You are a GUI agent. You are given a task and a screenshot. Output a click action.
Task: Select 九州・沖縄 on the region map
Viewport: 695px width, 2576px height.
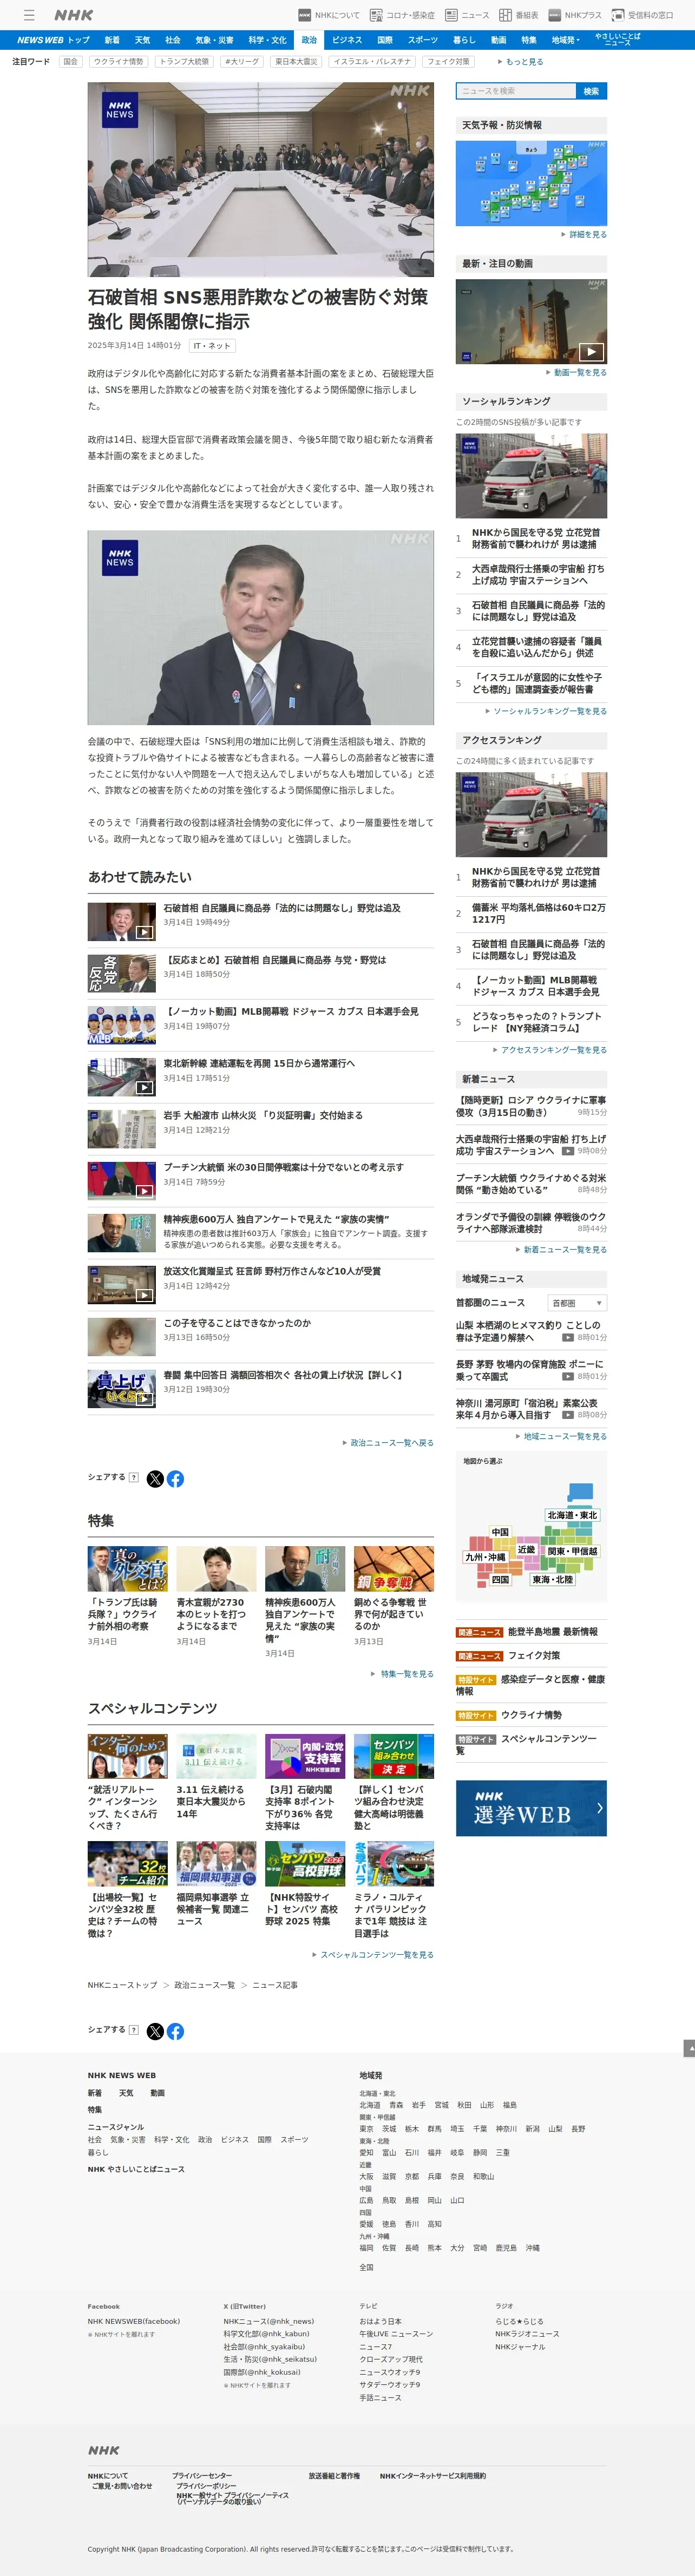(485, 1557)
